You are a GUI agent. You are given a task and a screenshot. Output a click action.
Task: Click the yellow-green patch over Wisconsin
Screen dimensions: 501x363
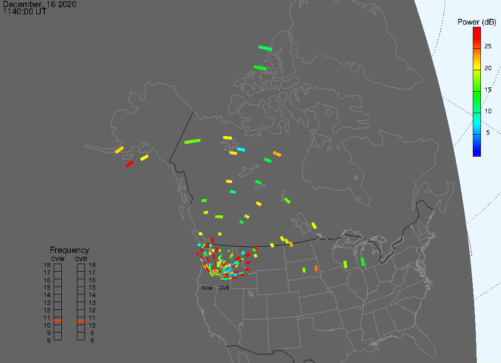point(345,265)
